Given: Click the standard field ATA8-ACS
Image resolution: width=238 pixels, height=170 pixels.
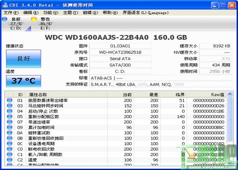Looking at the screenshot, I should point(161,78).
